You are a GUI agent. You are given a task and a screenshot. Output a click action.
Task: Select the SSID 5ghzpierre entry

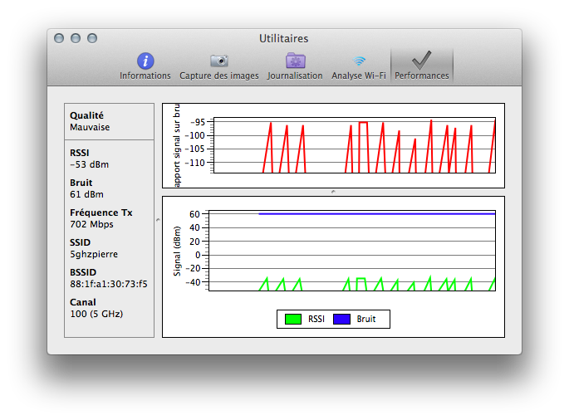(x=94, y=254)
